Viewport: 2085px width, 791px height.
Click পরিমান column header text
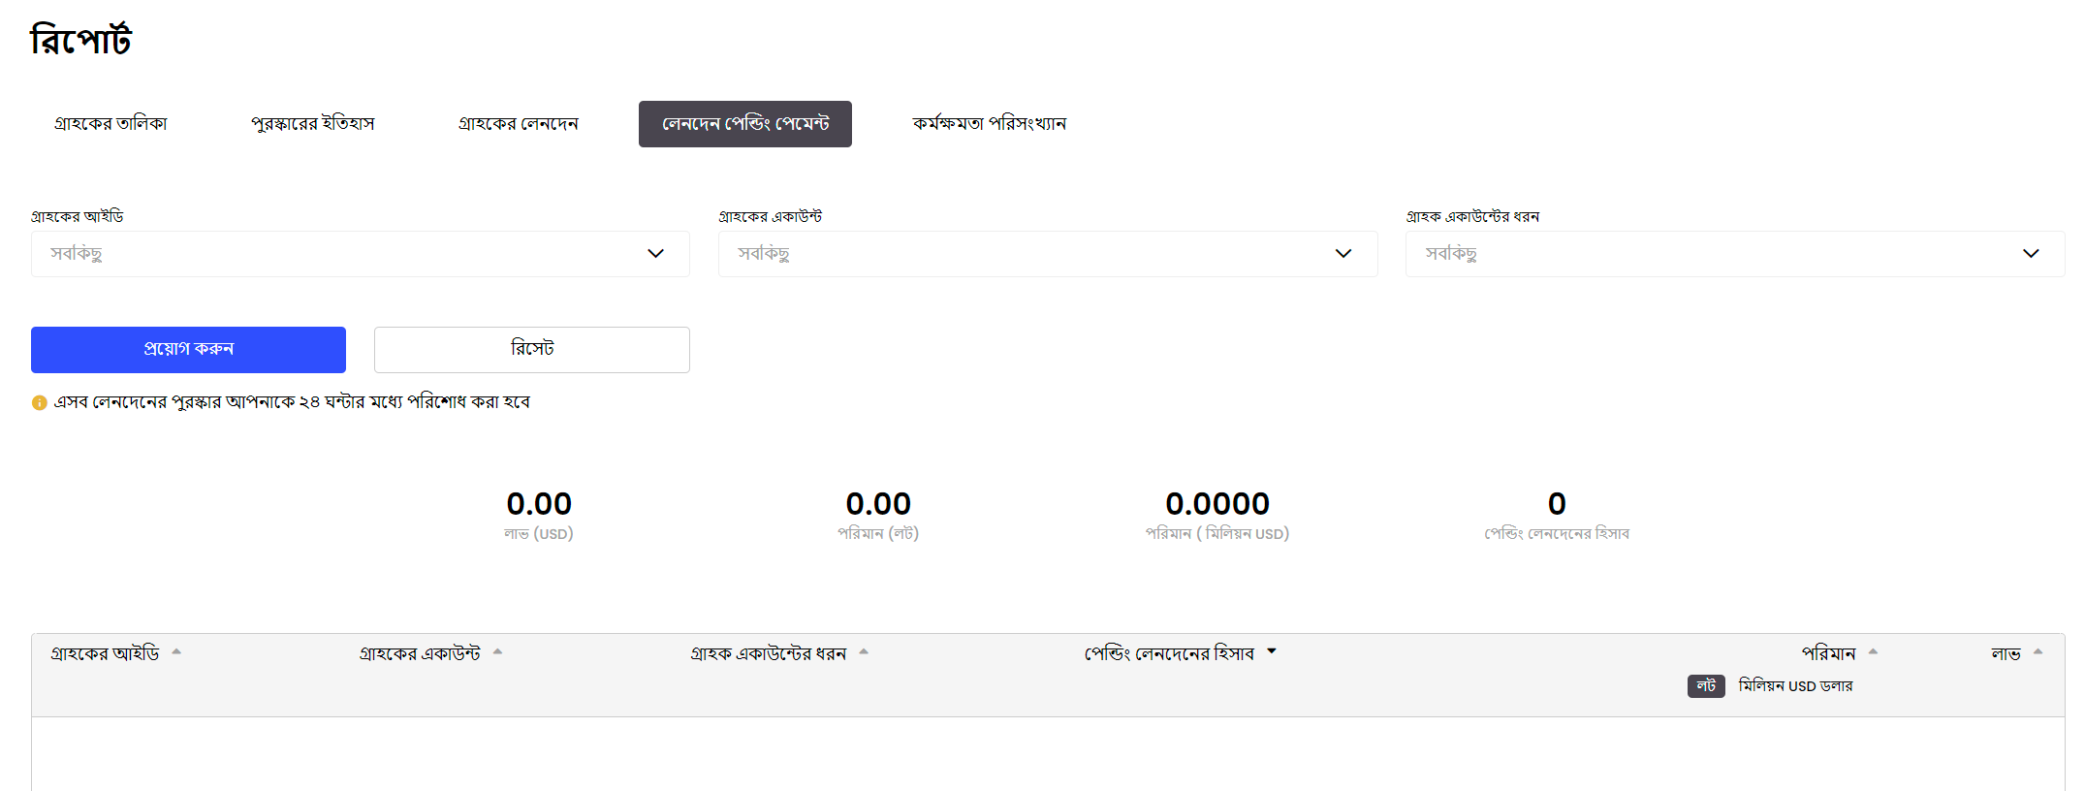[x=1828, y=654]
